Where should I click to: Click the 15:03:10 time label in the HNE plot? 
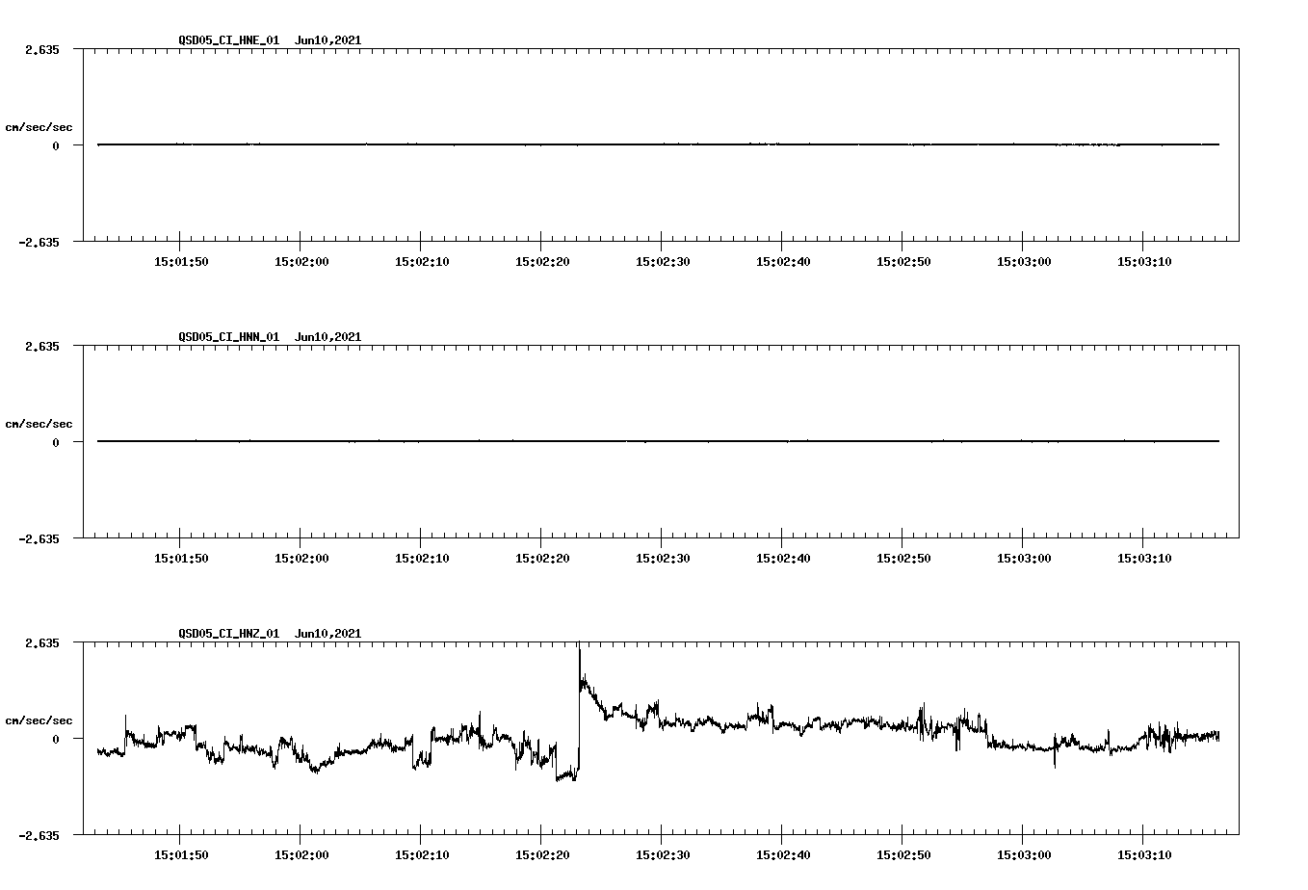point(1144,262)
